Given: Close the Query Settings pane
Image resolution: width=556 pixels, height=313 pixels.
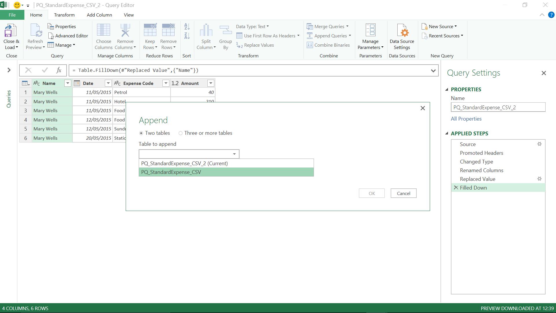Looking at the screenshot, I should pyautogui.click(x=544, y=73).
